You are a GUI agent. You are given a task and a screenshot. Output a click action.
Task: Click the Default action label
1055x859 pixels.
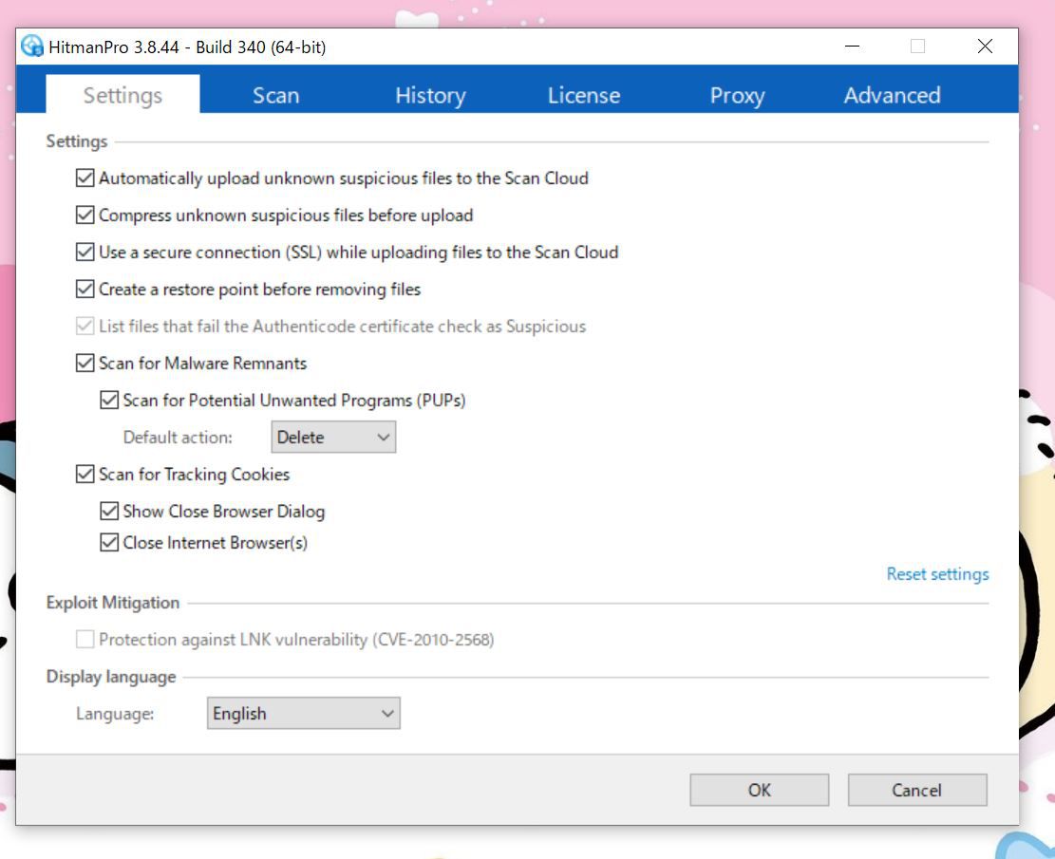click(178, 438)
